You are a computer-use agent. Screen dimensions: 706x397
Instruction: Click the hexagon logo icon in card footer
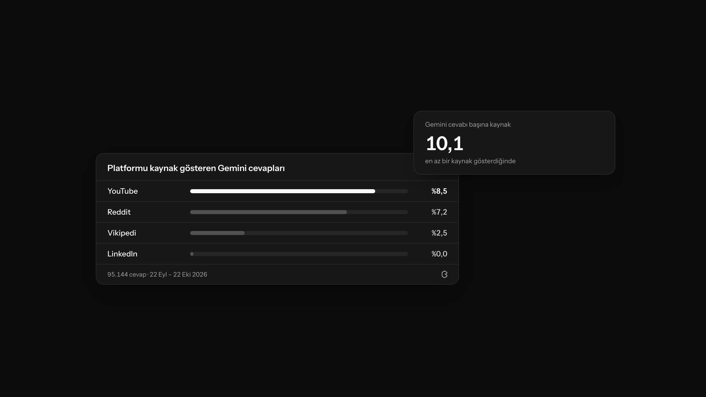pos(444,274)
